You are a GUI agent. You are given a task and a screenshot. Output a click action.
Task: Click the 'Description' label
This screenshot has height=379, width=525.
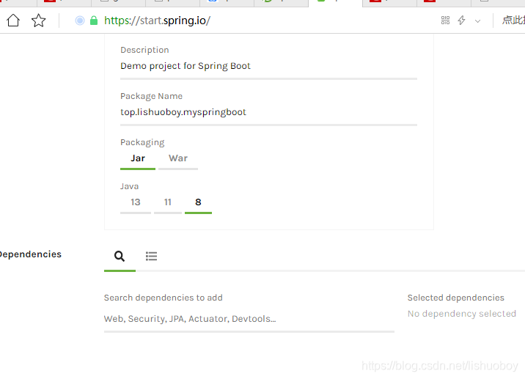pyautogui.click(x=144, y=50)
